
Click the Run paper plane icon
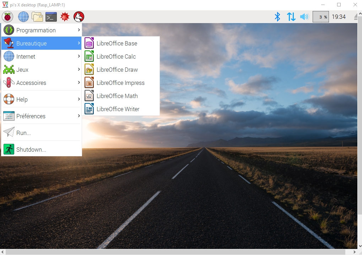click(9, 132)
